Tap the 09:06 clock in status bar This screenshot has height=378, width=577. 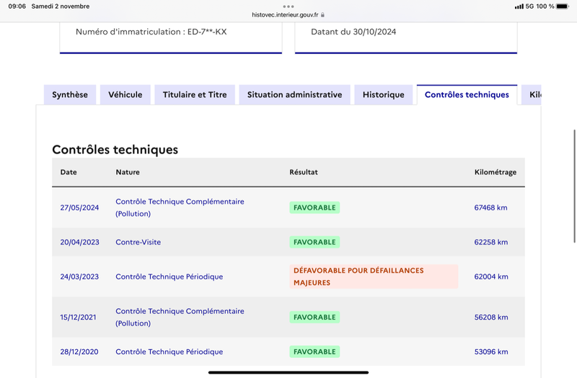[17, 6]
